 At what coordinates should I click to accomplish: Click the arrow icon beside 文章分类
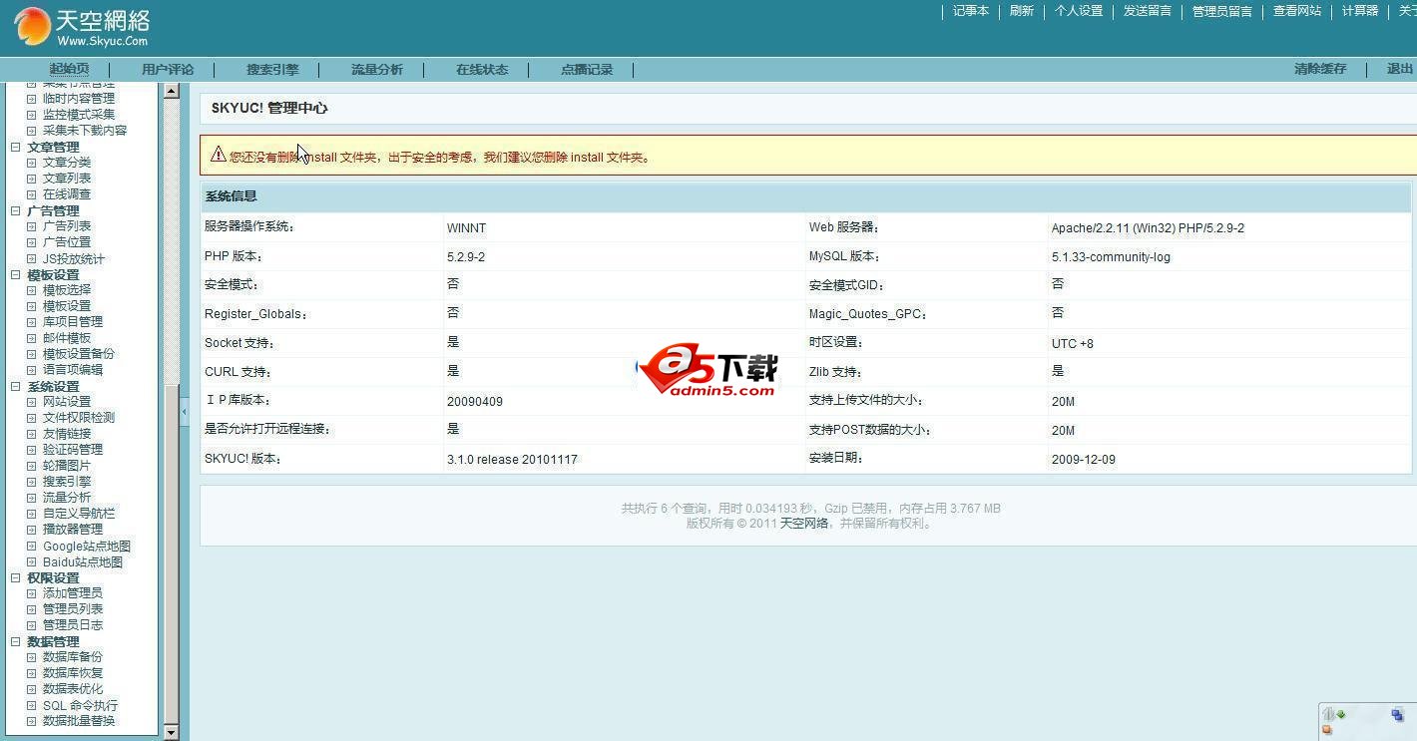32,163
